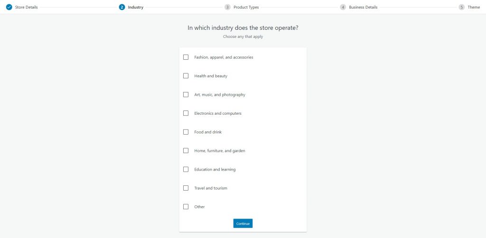486x238 pixels.
Task: Tick the Home, furniture, and garden checkbox
Action: pyautogui.click(x=186, y=151)
